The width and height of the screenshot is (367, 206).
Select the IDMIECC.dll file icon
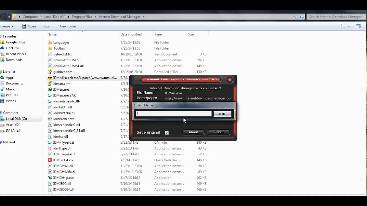coord(50,184)
